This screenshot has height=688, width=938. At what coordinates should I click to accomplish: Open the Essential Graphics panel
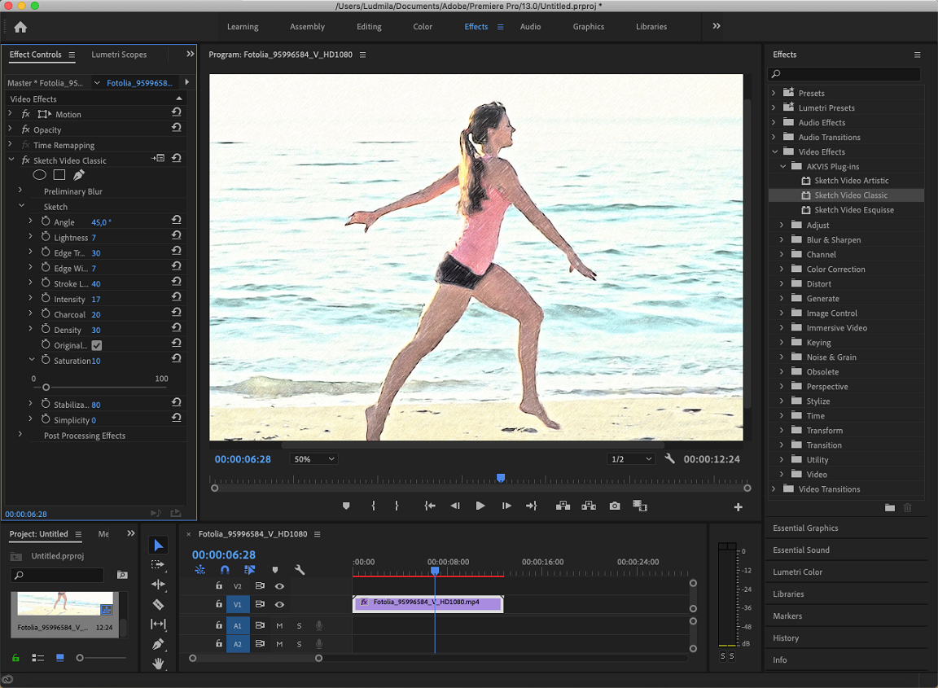(x=805, y=528)
